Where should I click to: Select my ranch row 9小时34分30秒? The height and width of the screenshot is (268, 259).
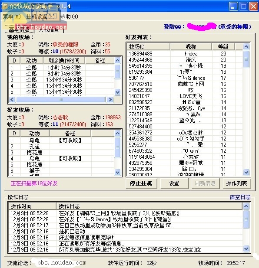[61, 73]
